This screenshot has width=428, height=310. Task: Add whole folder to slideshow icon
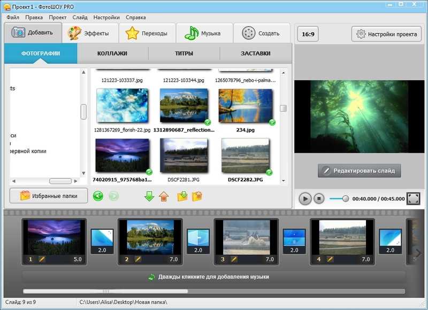click(x=182, y=196)
